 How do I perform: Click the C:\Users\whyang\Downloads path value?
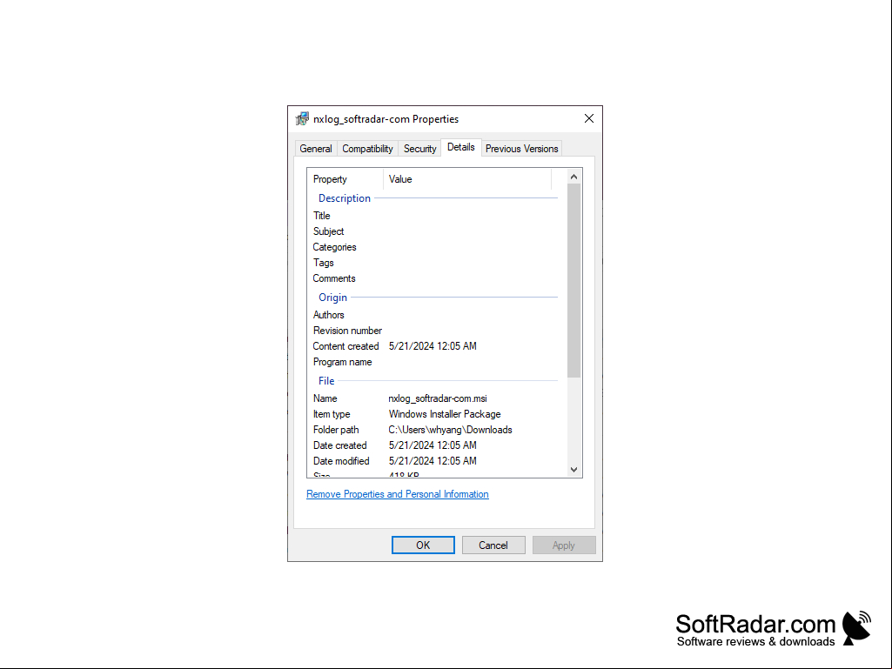(x=451, y=430)
